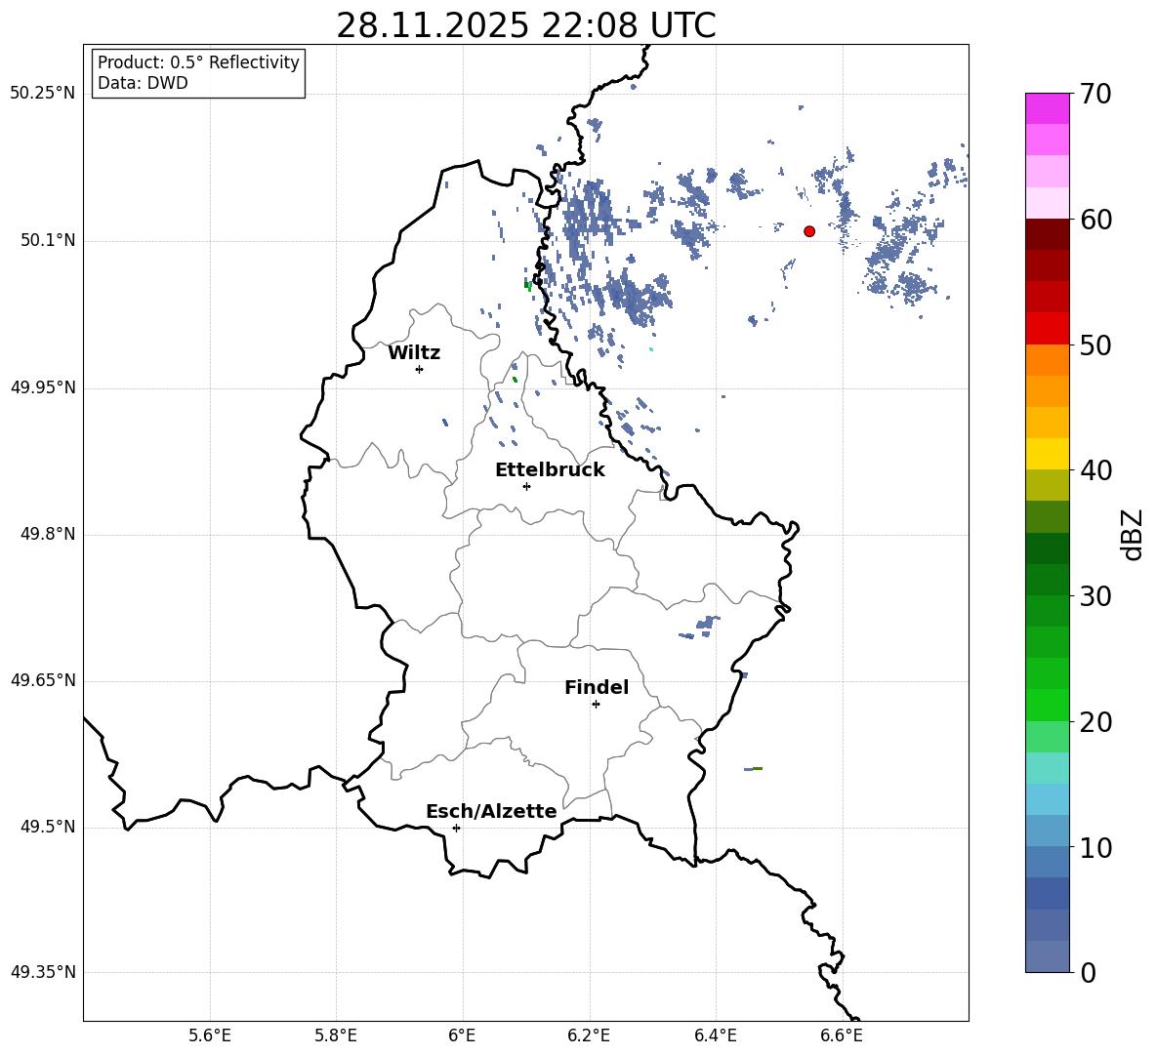Click the yellow 40 dBZ colorbar band
This screenshot has height=1055, width=1156.
point(1048,454)
